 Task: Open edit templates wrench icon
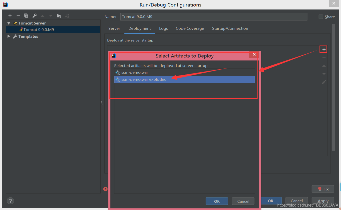34,16
